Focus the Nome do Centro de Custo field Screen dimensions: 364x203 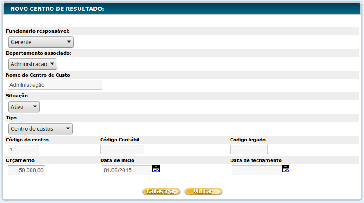[x=55, y=85]
